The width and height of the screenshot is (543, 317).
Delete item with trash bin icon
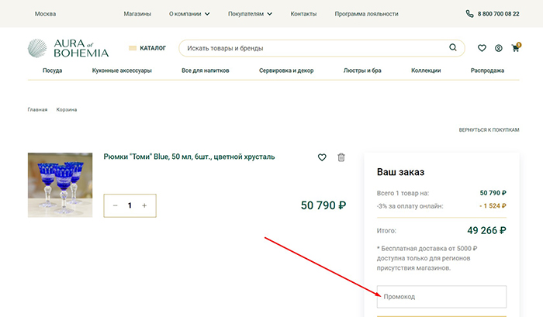341,157
